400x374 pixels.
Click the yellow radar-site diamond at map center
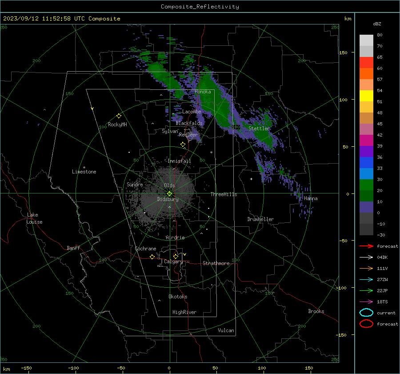pyautogui.click(x=169, y=194)
